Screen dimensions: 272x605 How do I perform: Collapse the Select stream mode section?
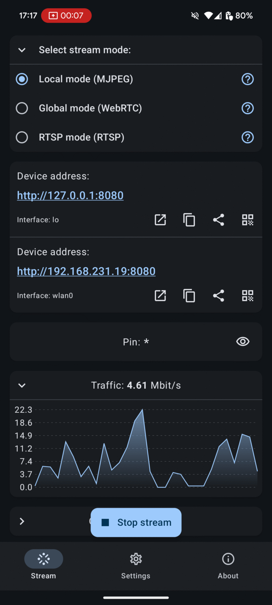click(22, 50)
